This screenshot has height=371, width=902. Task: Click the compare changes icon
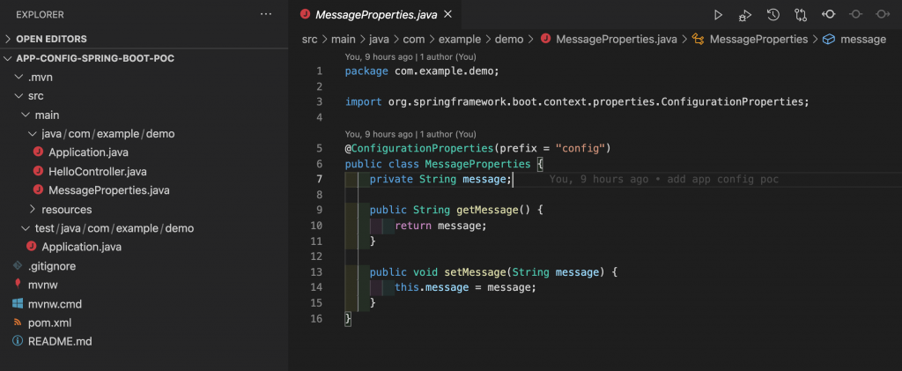point(800,15)
